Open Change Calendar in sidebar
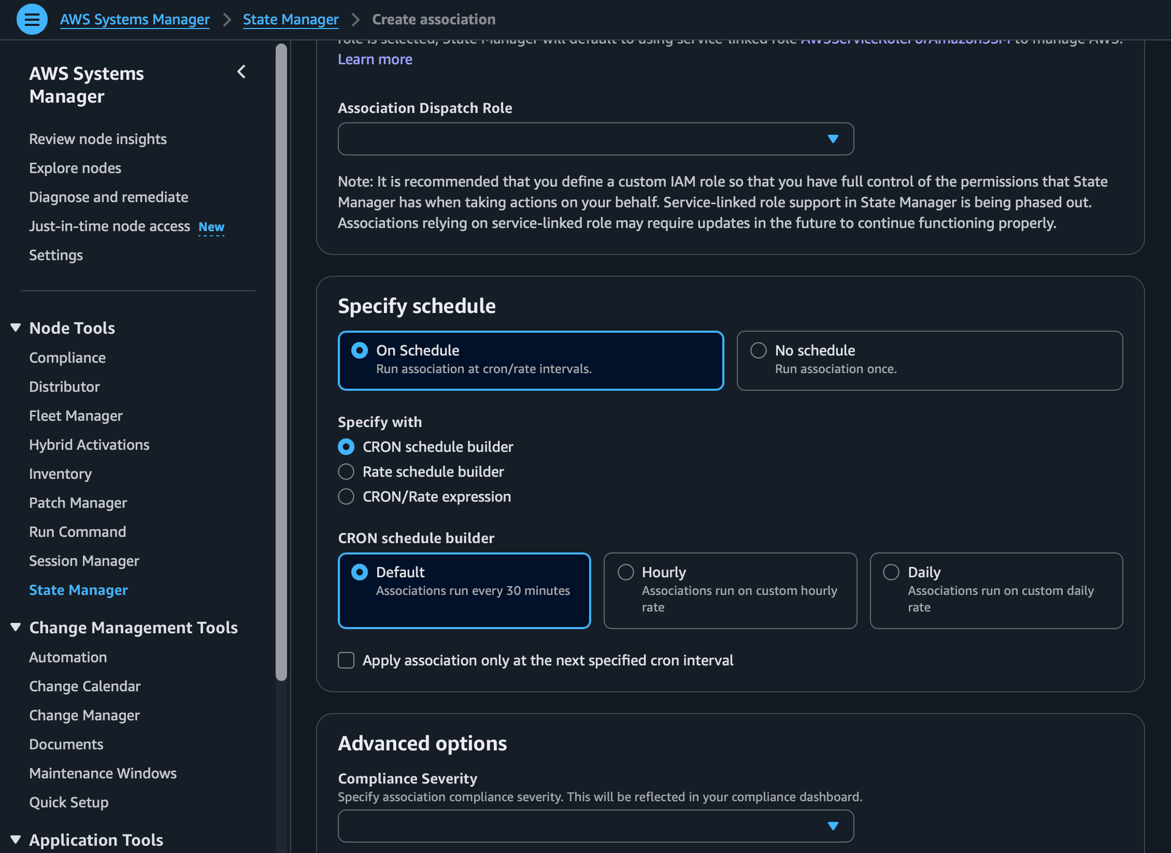Viewport: 1171px width, 853px height. 85,686
